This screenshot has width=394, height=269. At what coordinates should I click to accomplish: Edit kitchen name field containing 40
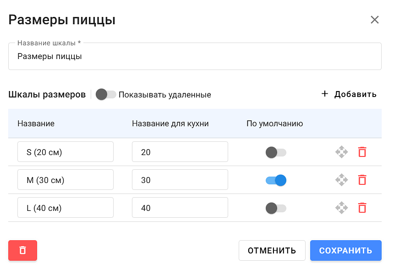pos(180,208)
